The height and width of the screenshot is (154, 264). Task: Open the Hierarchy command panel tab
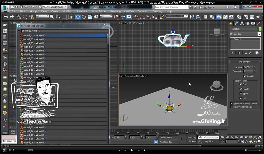(242, 24)
